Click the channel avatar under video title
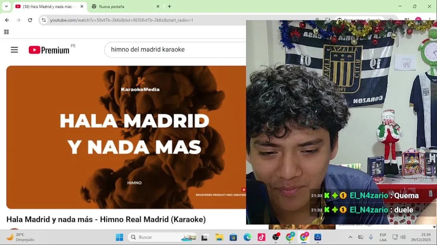This screenshot has height=245, width=437. [14, 229]
